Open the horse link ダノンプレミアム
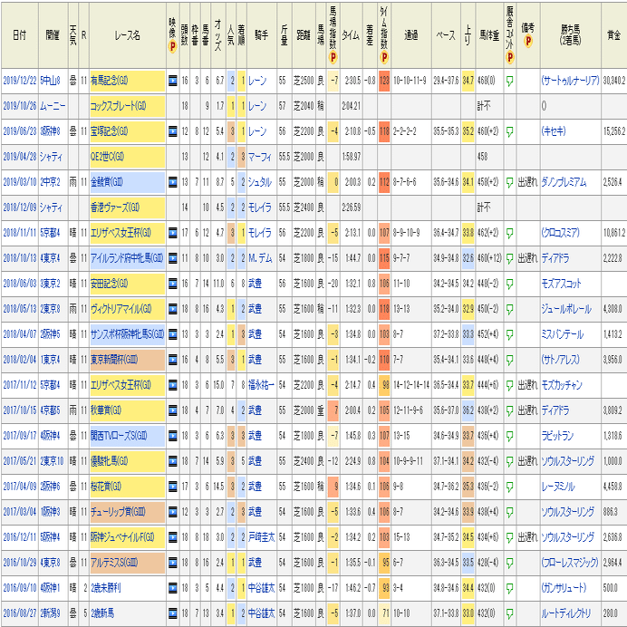This screenshot has height=627, width=627. tap(564, 182)
